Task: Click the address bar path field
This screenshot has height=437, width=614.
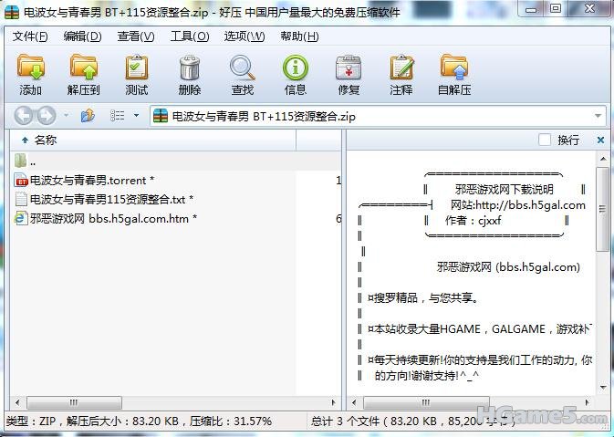Action: [x=378, y=116]
